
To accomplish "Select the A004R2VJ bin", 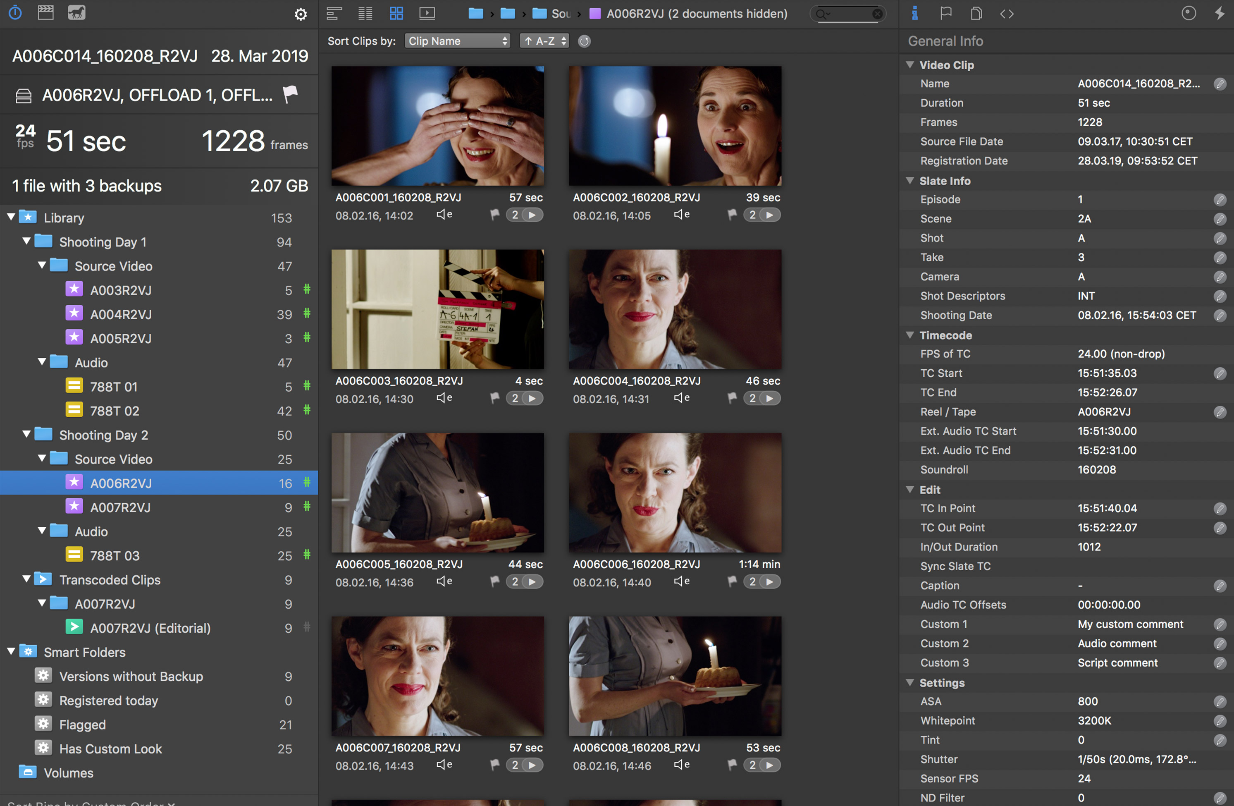I will point(159,314).
